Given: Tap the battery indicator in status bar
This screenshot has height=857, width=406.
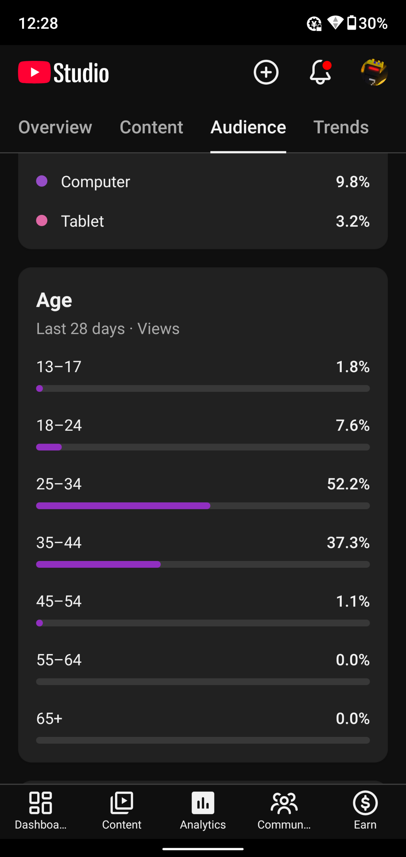Looking at the screenshot, I should point(352,23).
